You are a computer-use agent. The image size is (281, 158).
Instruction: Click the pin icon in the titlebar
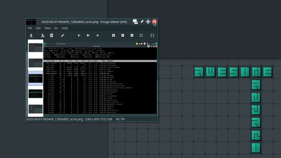click(142, 22)
